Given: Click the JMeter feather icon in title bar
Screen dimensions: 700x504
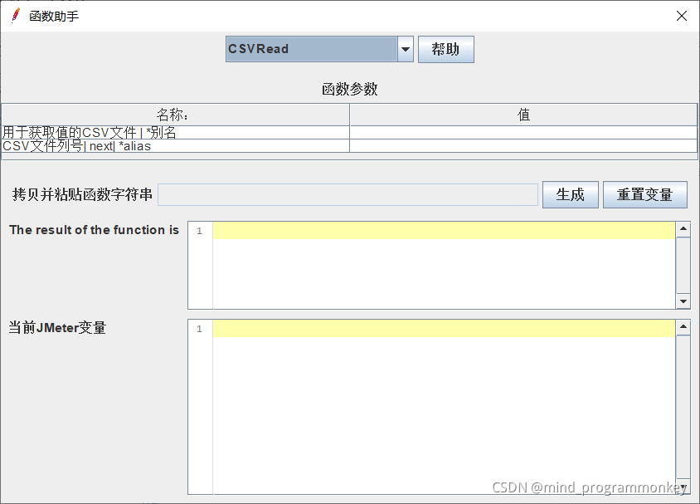Looking at the screenshot, I should point(16,16).
